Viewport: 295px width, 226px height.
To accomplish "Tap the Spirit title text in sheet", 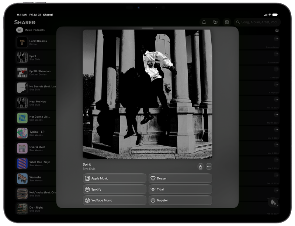I will [87, 164].
